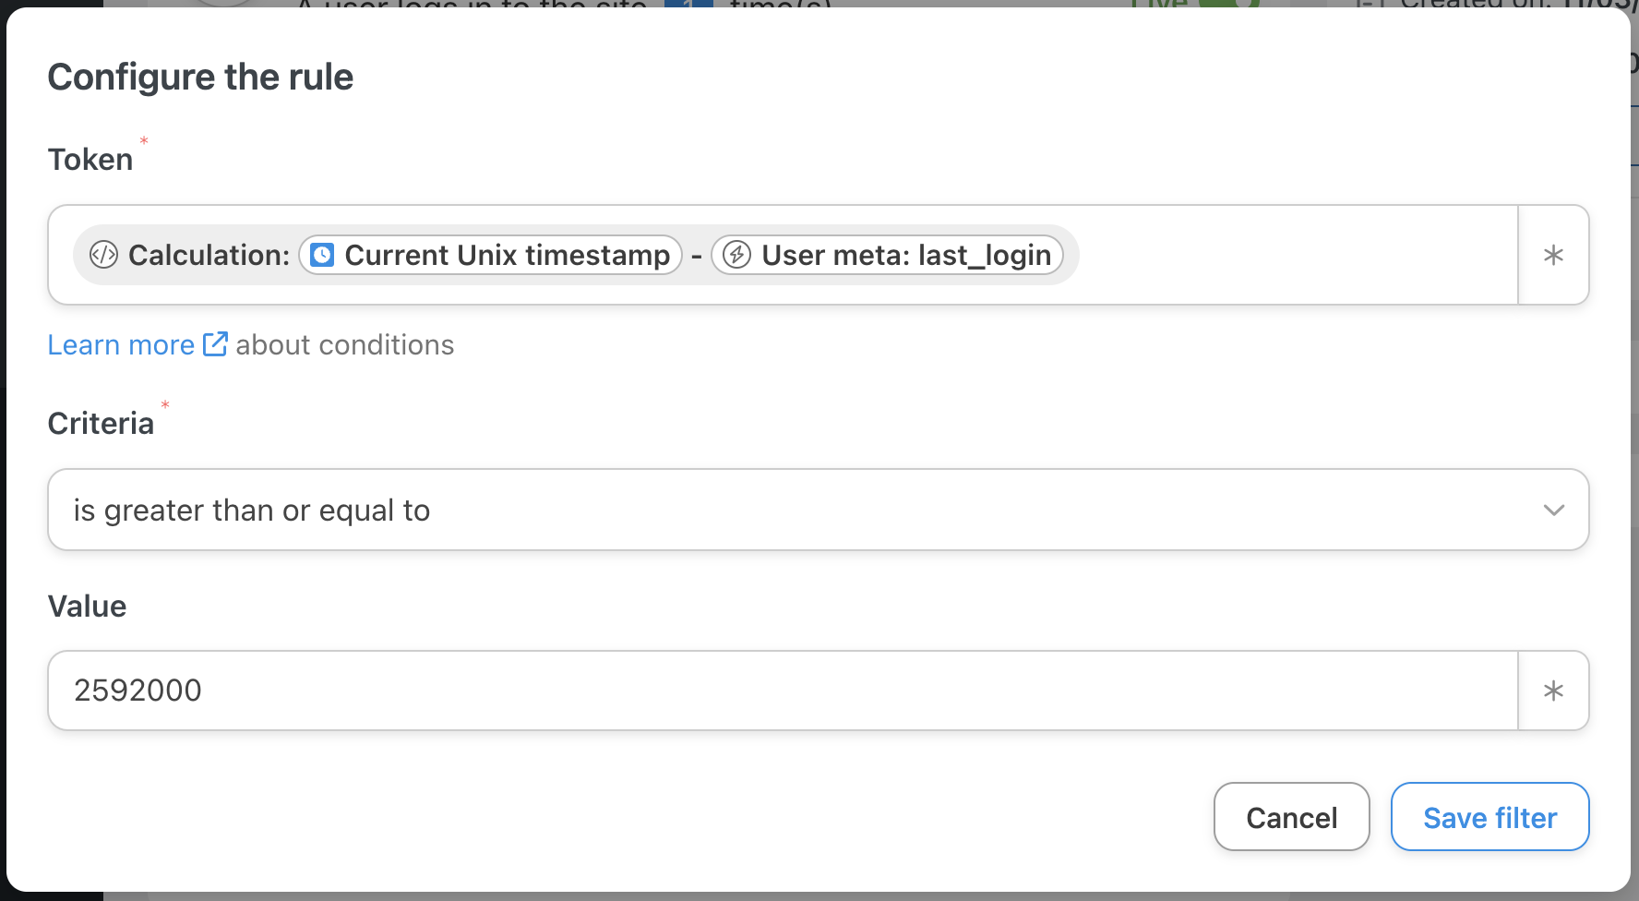The width and height of the screenshot is (1639, 901).
Task: Select the User meta: last_login token pill
Action: coord(887,255)
